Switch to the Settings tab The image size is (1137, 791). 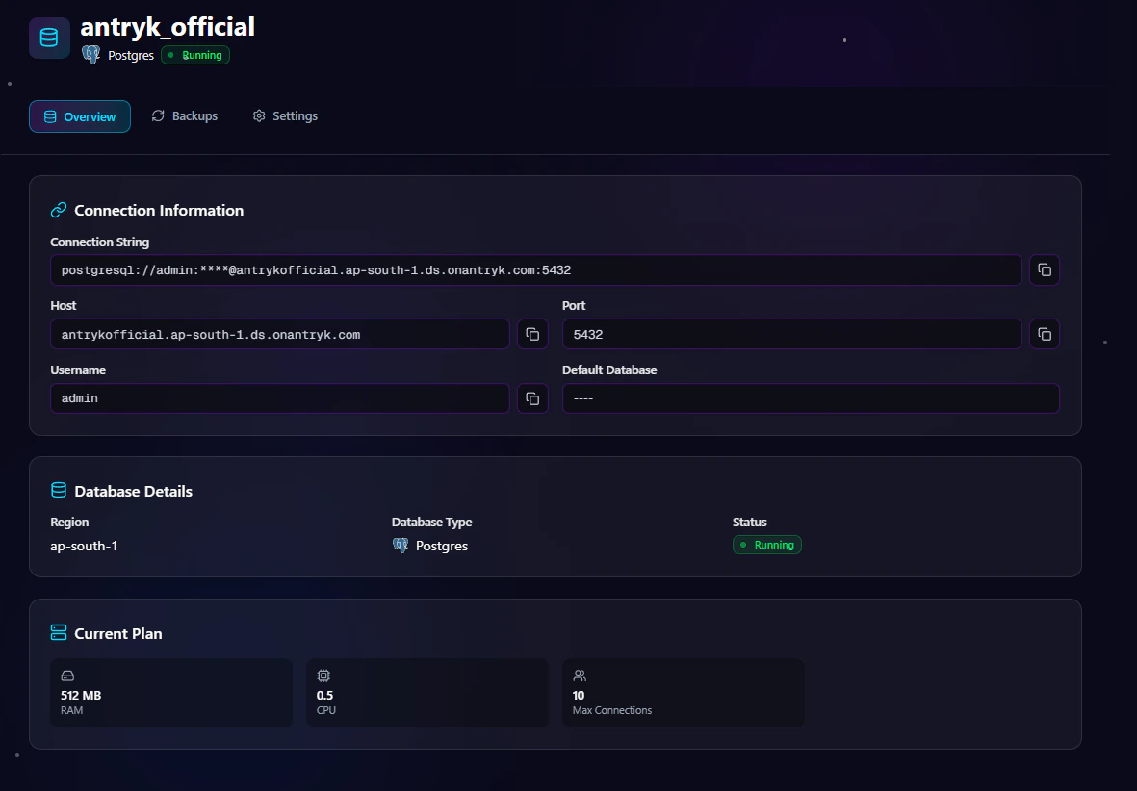coord(285,116)
